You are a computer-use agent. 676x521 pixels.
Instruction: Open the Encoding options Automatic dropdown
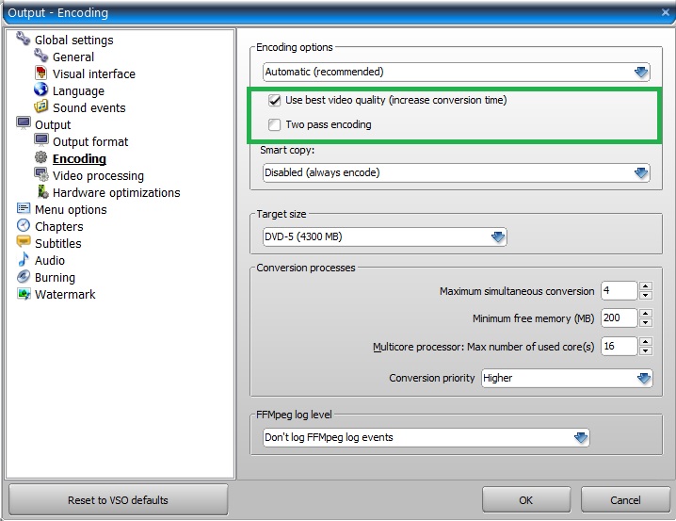(456, 72)
